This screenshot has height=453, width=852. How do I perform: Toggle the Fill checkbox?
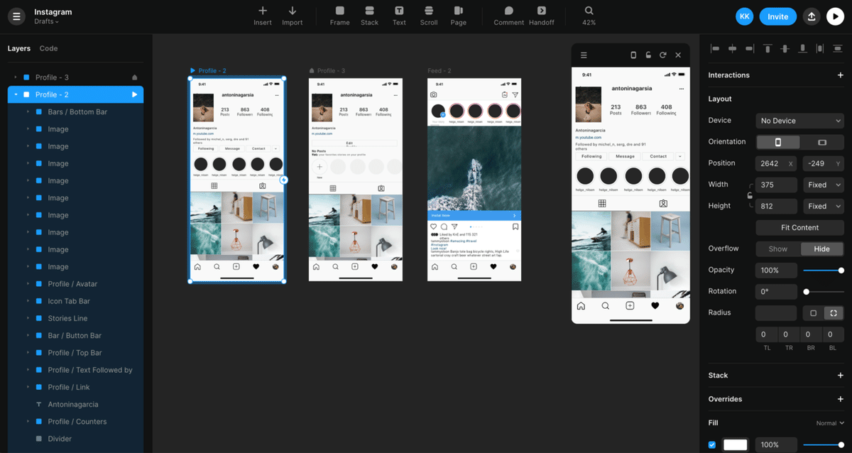[713, 444]
